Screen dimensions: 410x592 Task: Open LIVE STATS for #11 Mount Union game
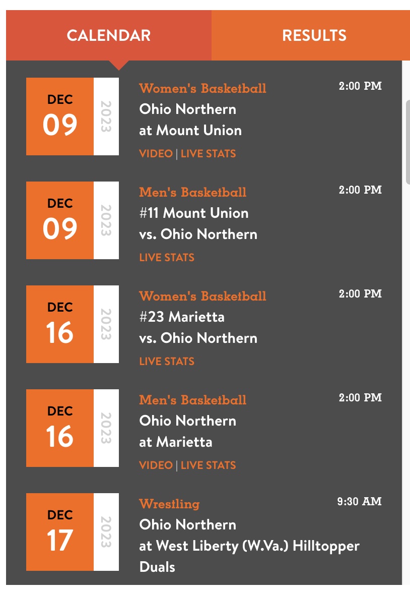[x=167, y=258]
